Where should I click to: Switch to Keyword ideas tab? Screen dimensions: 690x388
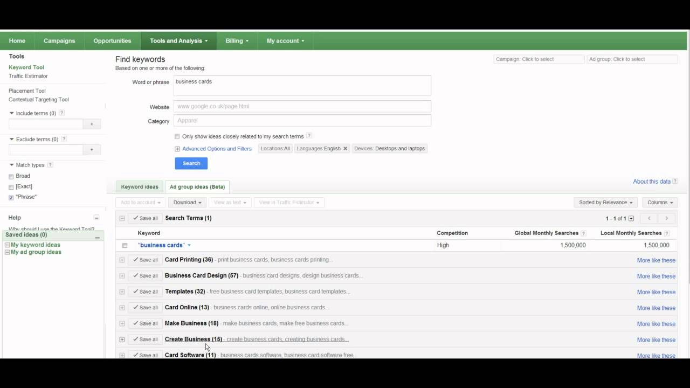tap(140, 187)
